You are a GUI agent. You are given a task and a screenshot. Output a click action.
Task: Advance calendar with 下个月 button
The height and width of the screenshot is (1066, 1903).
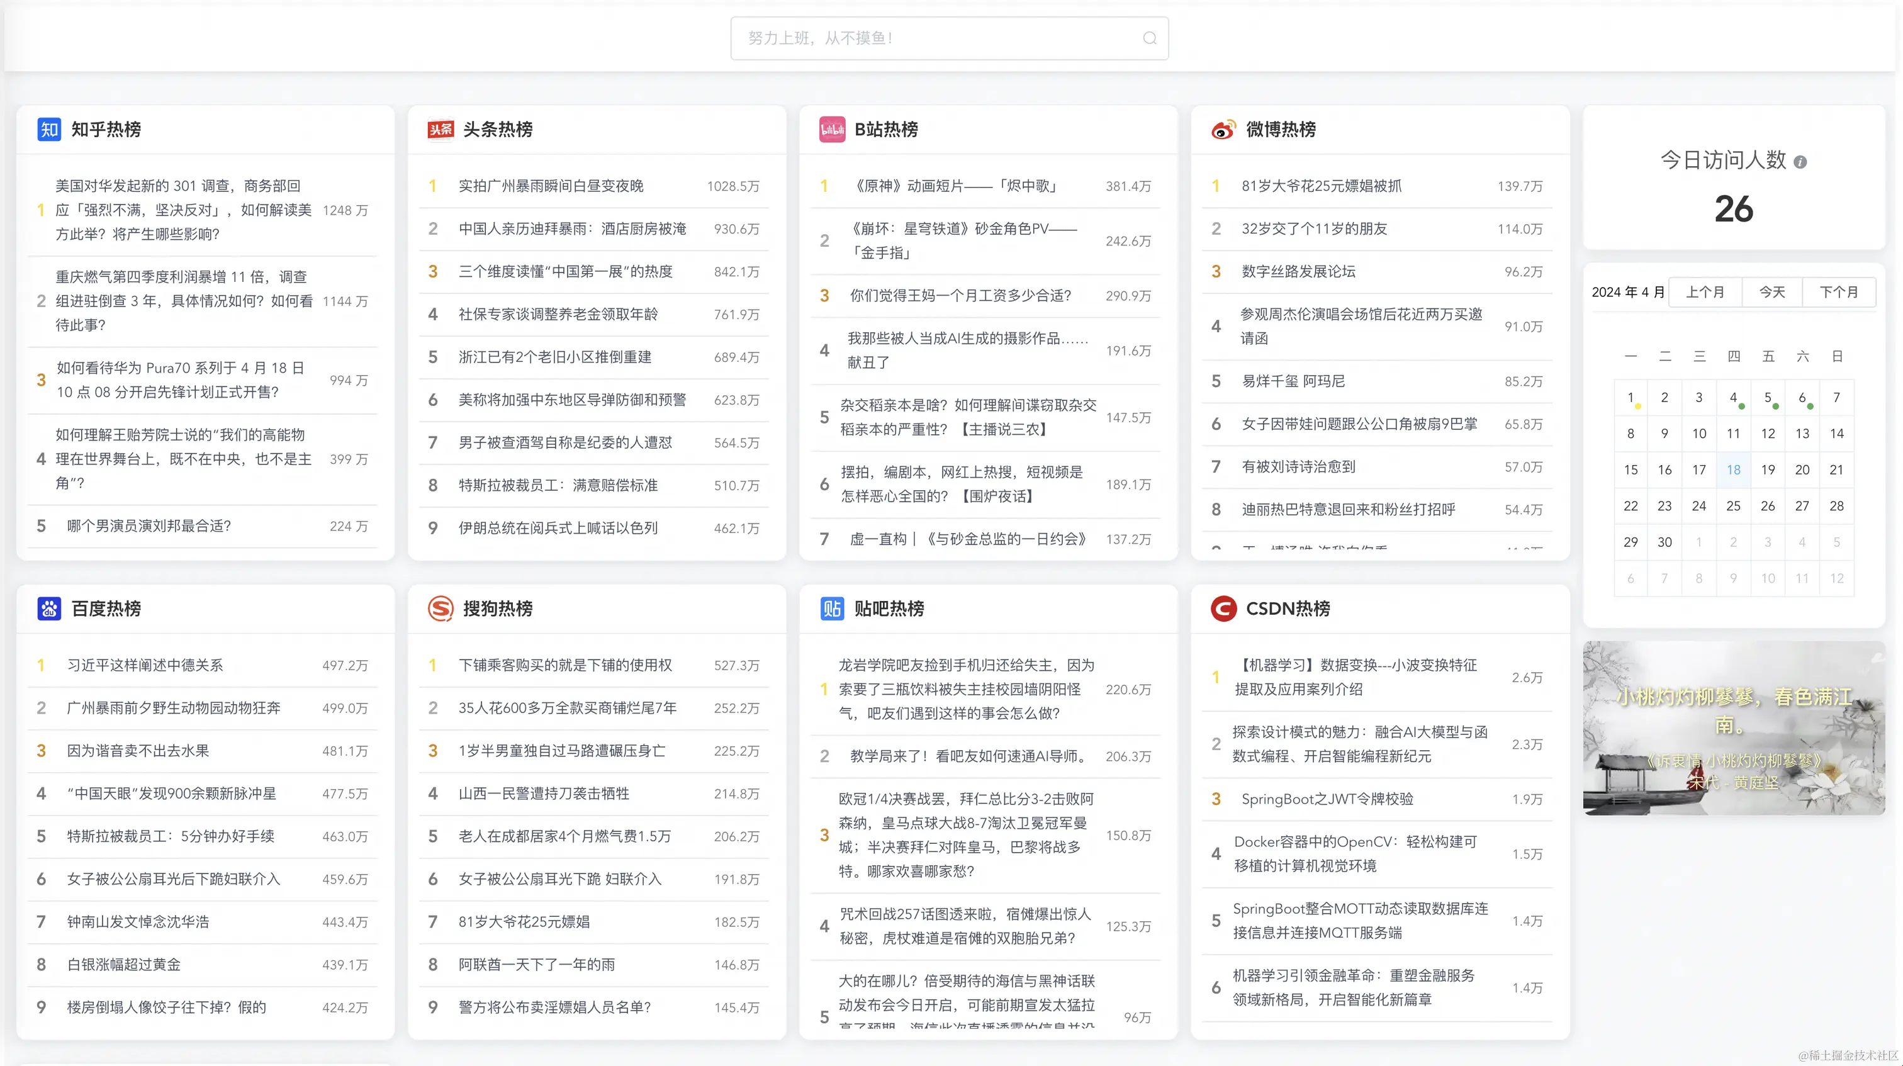[x=1839, y=292]
